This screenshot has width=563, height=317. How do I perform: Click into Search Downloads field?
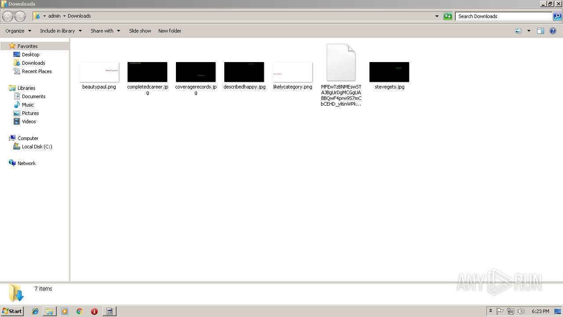[504, 16]
